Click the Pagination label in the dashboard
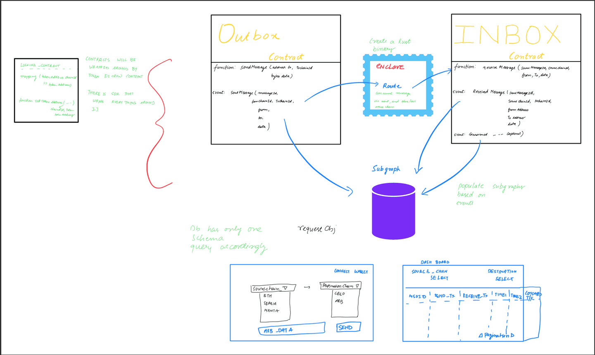This screenshot has width=595, height=355. click(x=497, y=336)
